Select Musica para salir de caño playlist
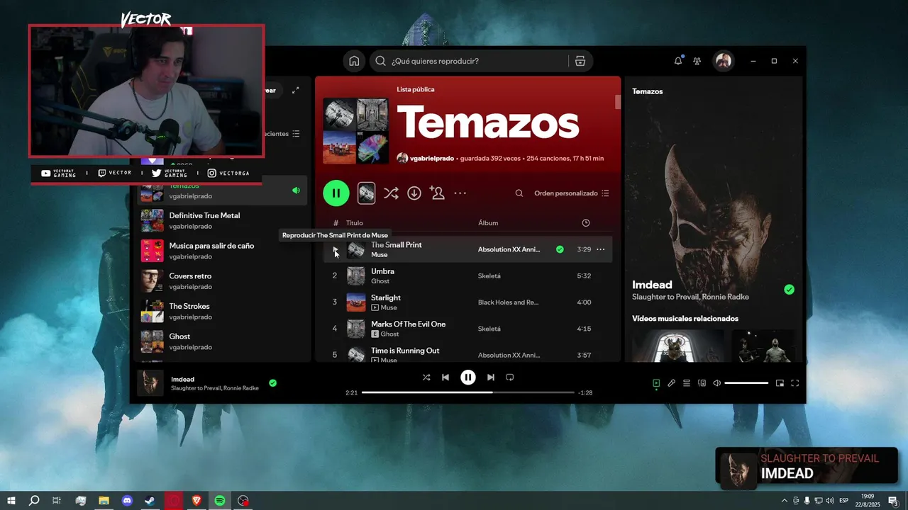 click(x=222, y=251)
